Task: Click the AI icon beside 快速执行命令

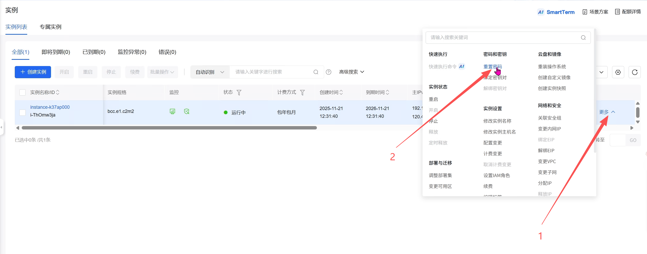Action: (x=462, y=66)
